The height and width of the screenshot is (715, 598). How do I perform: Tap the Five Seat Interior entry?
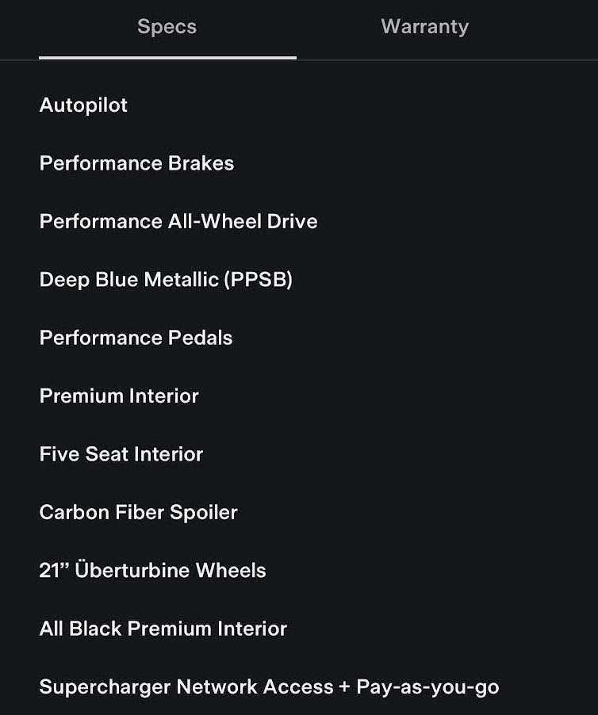point(121,454)
